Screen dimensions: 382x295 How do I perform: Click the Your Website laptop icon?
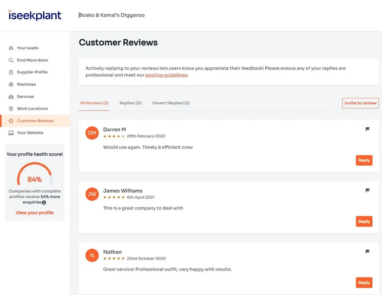[11, 133]
